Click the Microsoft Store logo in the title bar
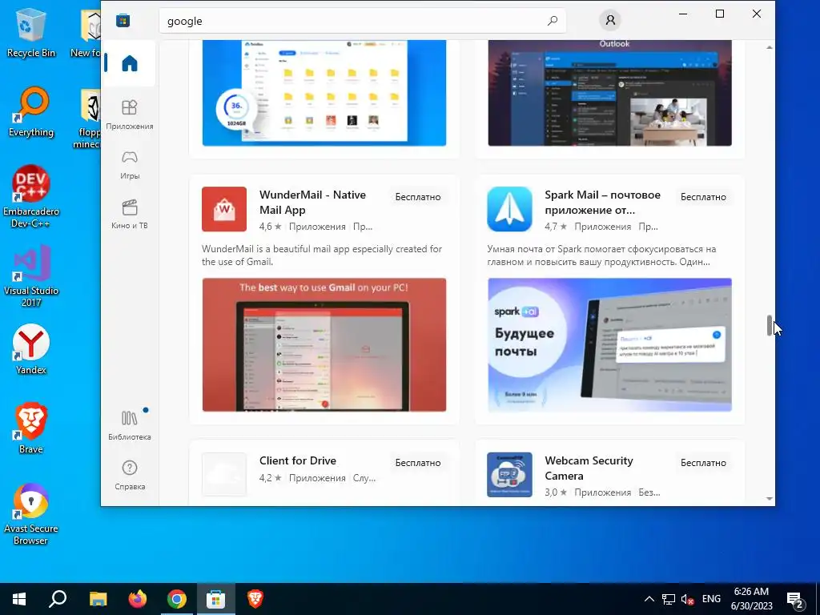The image size is (820, 615). click(123, 21)
